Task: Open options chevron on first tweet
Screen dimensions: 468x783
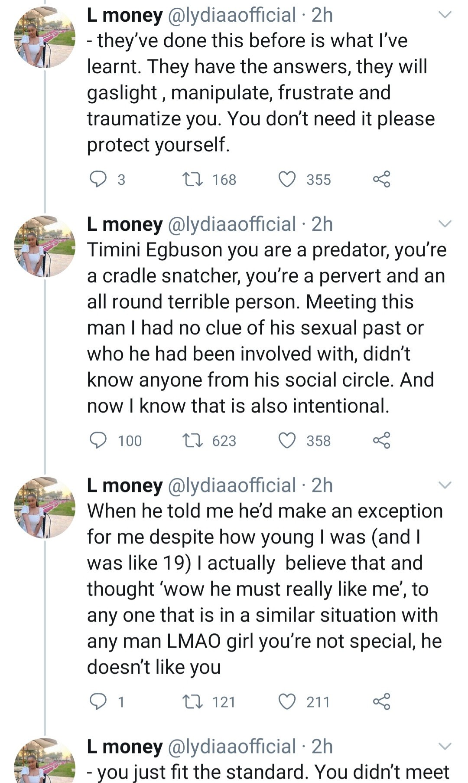Action: pos(445,15)
